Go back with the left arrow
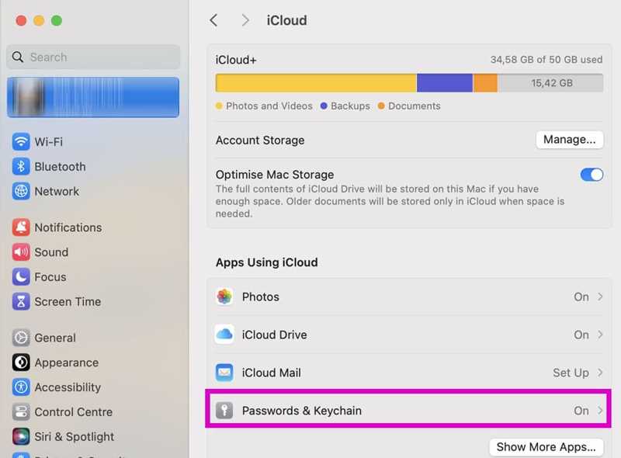This screenshot has width=621, height=458. click(214, 20)
